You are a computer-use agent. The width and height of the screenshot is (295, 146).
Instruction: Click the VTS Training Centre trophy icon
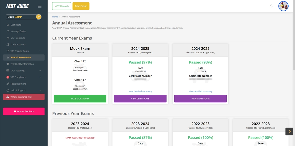[8, 51]
